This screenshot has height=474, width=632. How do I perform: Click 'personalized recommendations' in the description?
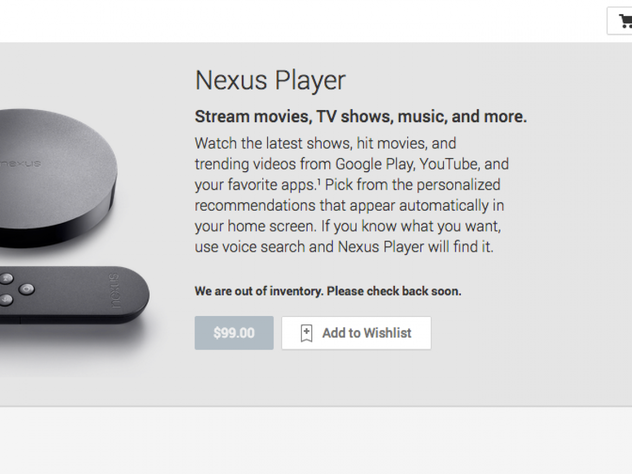pos(348,195)
